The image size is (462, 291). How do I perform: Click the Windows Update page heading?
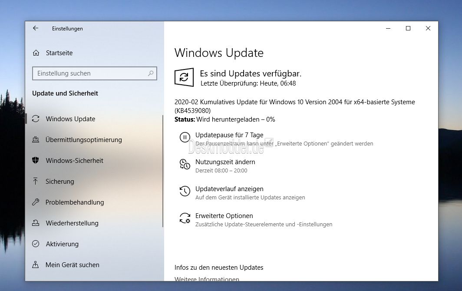click(219, 53)
